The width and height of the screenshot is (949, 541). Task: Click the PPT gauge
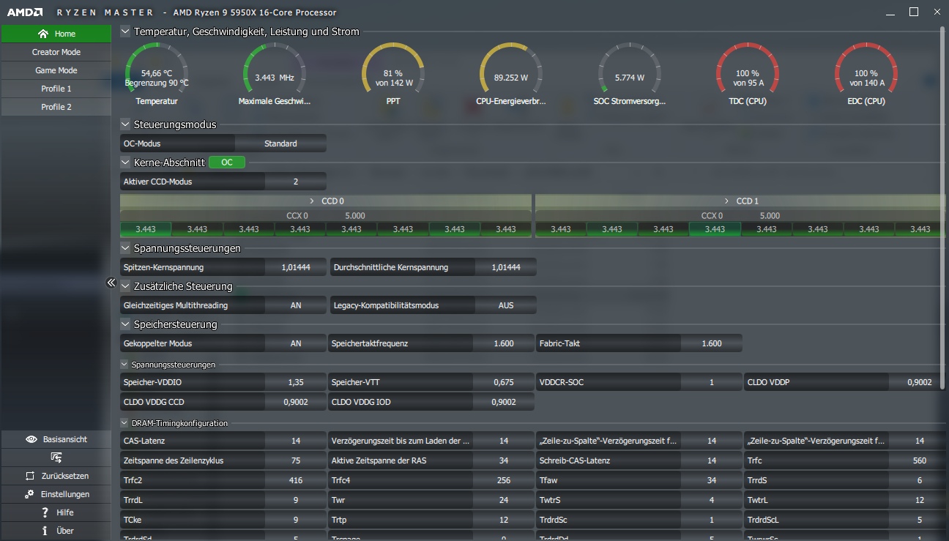[x=393, y=74]
